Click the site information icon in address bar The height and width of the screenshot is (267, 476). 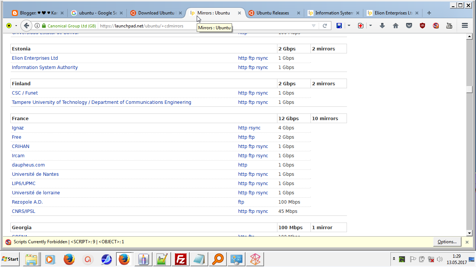pos(37,26)
